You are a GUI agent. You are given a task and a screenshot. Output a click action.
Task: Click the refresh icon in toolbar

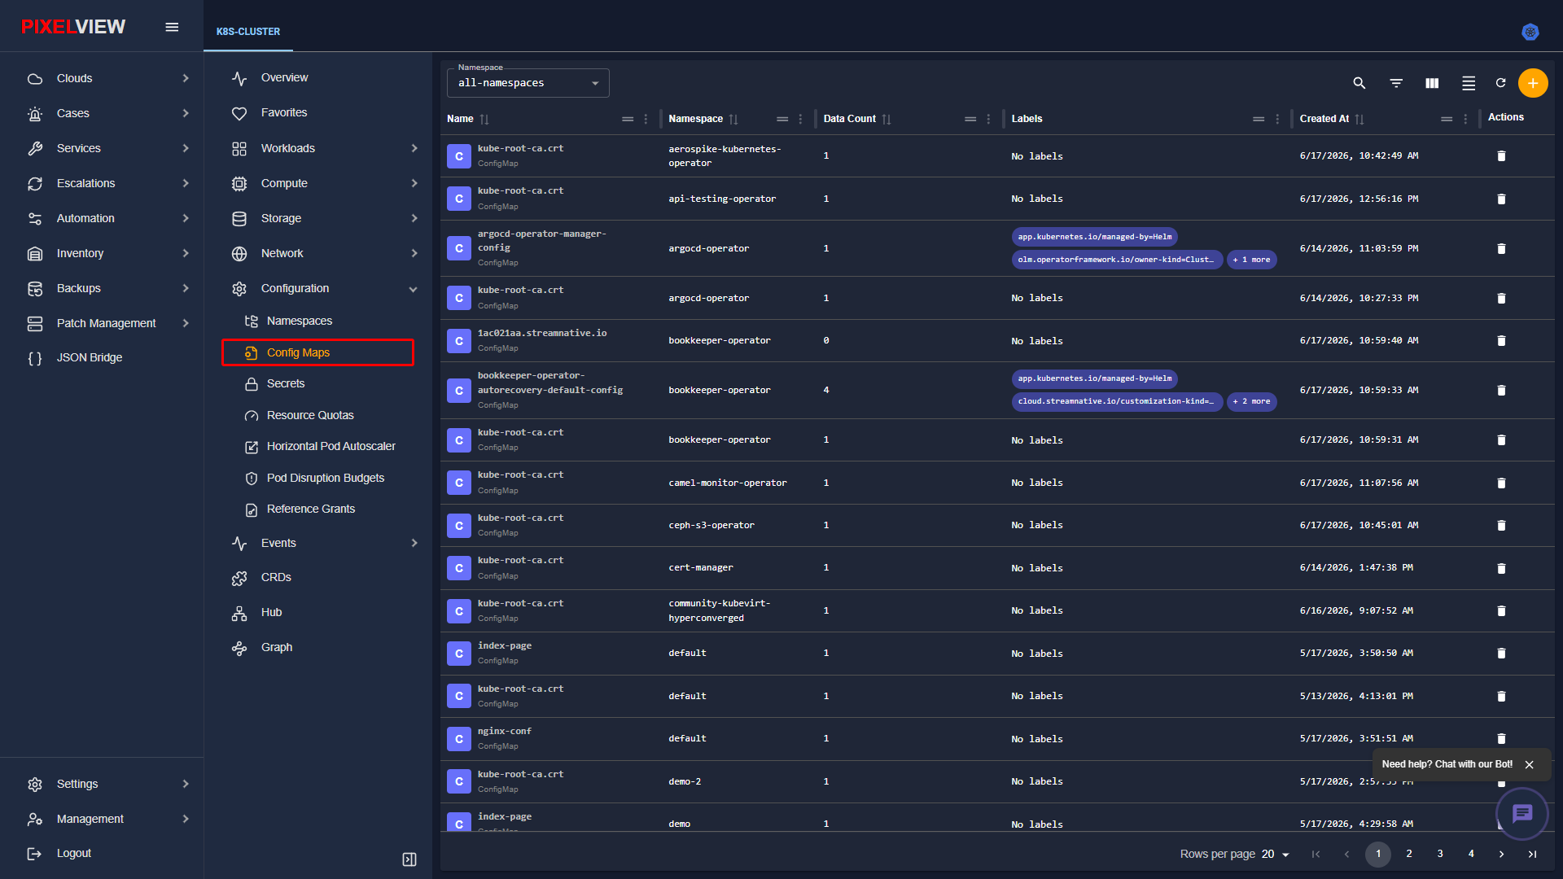1500,83
